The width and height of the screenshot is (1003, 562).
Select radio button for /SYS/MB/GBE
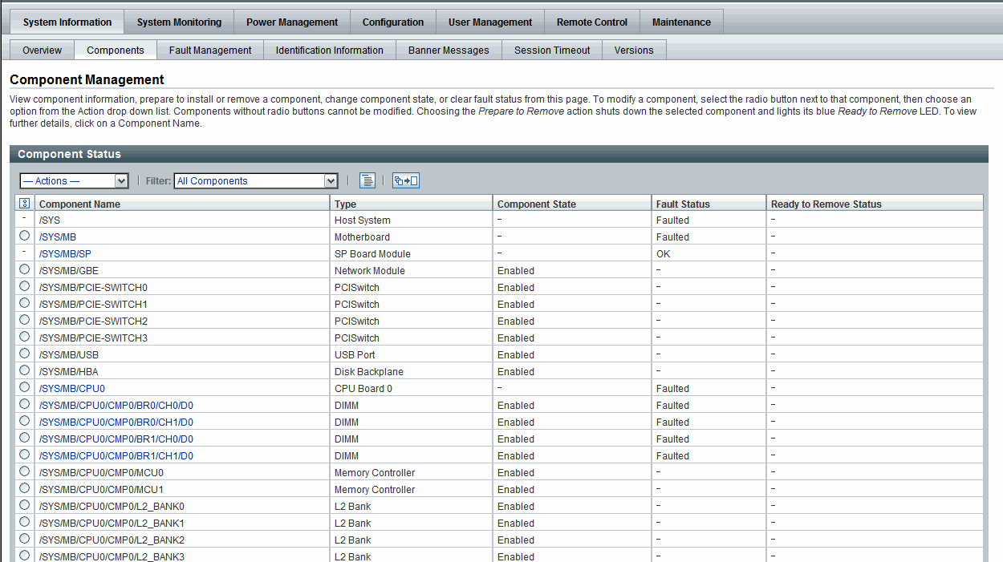tap(24, 269)
